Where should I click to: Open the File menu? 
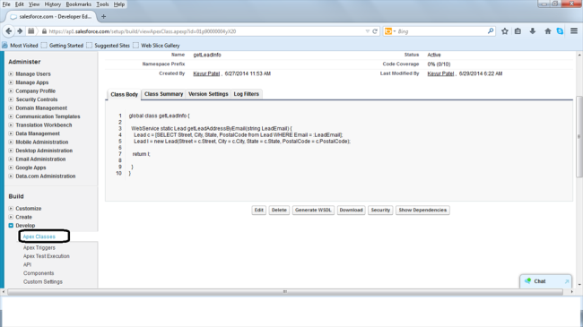[6, 4]
